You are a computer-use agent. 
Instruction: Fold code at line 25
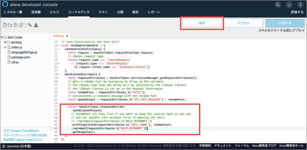[59, 63]
